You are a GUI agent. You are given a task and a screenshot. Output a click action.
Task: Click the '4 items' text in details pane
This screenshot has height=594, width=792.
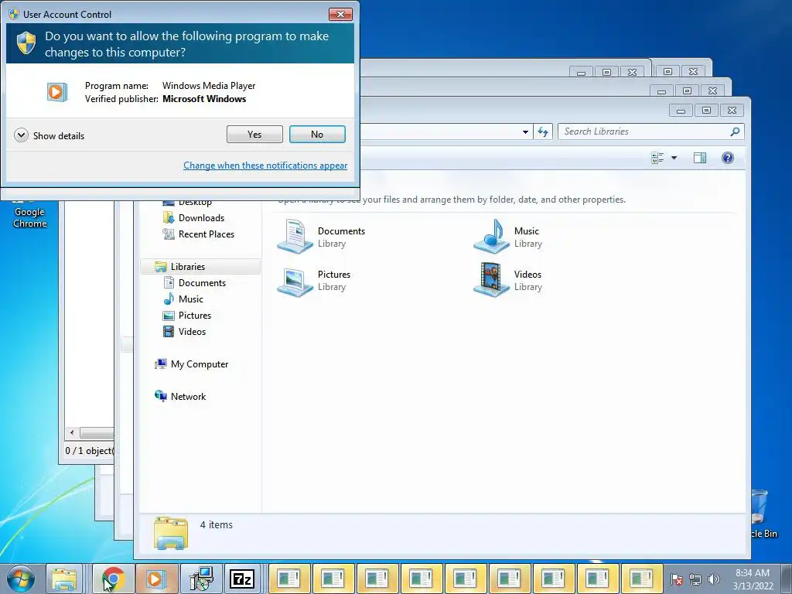[x=217, y=525]
